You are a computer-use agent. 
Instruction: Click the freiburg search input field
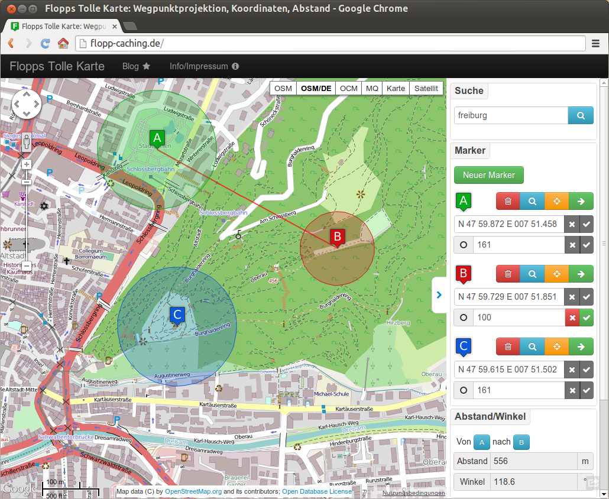(511, 115)
